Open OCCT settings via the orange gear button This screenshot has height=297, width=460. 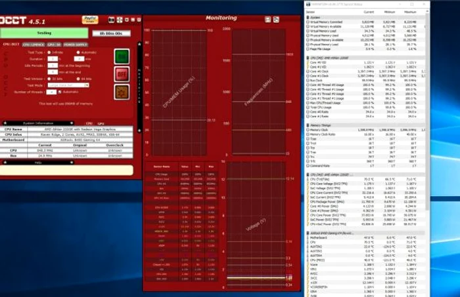click(122, 92)
